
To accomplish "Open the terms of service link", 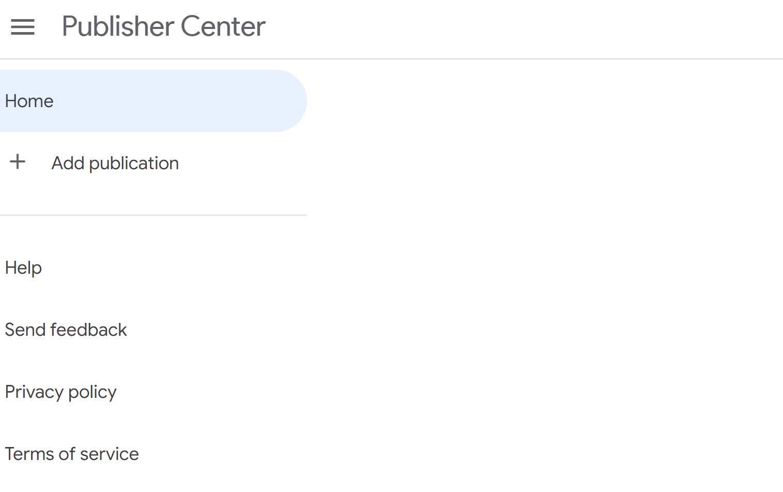I will [72, 454].
